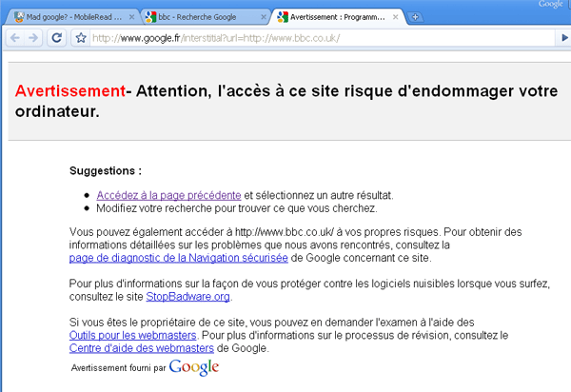The image size is (571, 392).
Task: Click the Modifiez votre recherche suggestion text
Action: pyautogui.click(x=237, y=208)
